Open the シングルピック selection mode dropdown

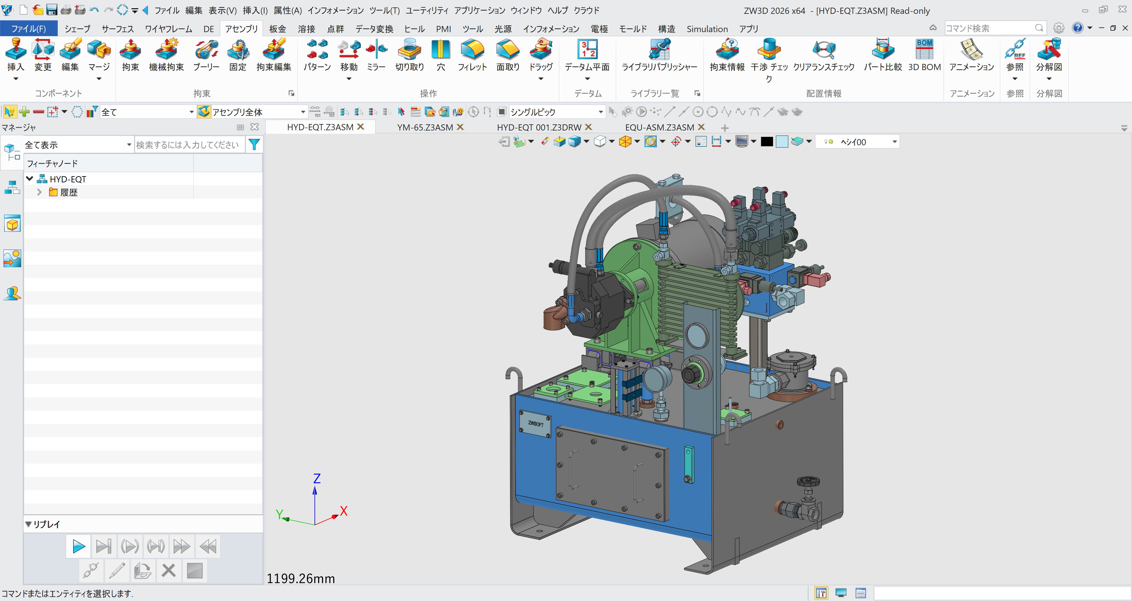(601, 112)
